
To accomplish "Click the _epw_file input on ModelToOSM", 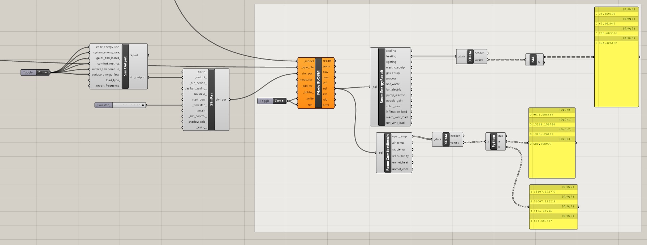I will (x=307, y=67).
